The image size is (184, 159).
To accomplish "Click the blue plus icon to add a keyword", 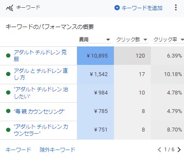I will point(117,8).
